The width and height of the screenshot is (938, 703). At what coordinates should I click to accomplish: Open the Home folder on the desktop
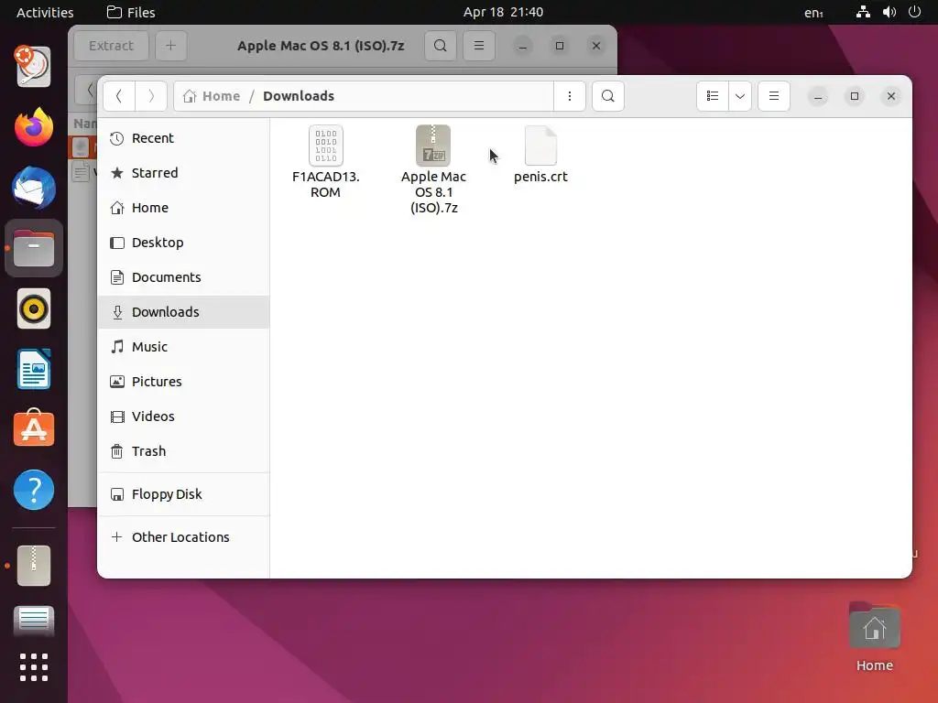[x=874, y=637]
